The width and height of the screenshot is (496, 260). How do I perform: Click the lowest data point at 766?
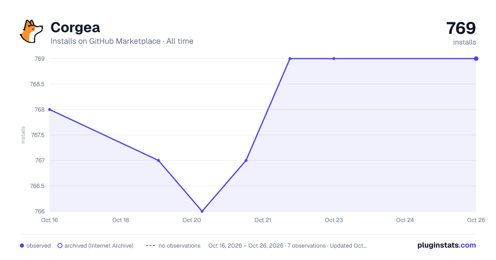pos(202,211)
